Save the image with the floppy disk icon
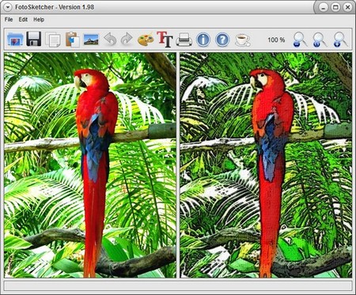The width and height of the screenshot is (356, 295). coord(34,40)
